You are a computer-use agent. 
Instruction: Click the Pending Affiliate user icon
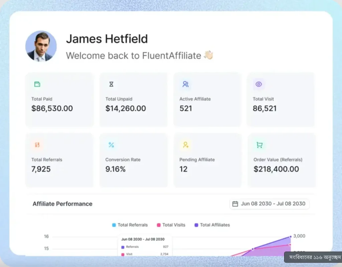(186, 145)
